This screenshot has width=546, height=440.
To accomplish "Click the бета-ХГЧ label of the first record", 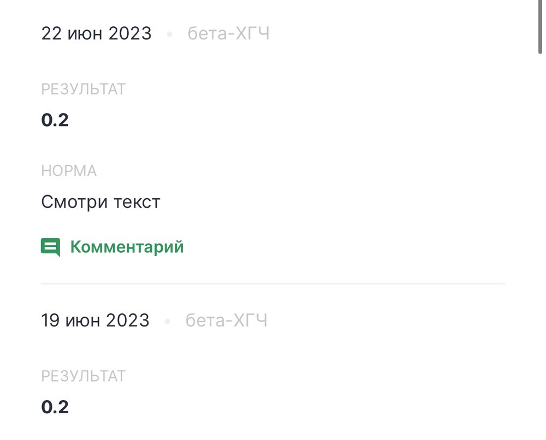I will coord(228,33).
